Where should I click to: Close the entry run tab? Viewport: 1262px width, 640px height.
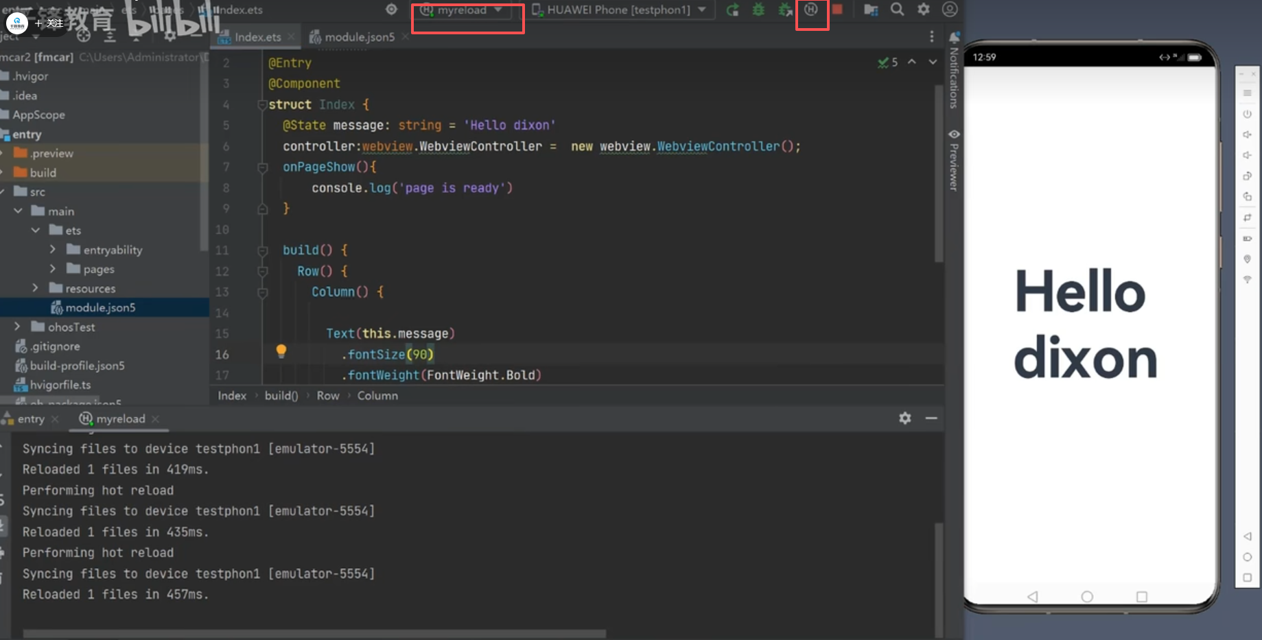55,418
